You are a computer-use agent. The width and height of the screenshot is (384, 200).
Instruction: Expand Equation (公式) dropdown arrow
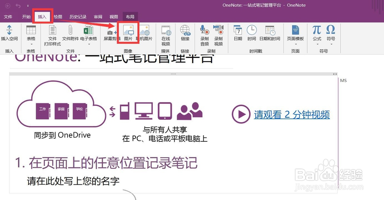(318, 44)
